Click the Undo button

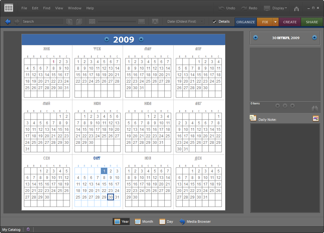coord(227,8)
